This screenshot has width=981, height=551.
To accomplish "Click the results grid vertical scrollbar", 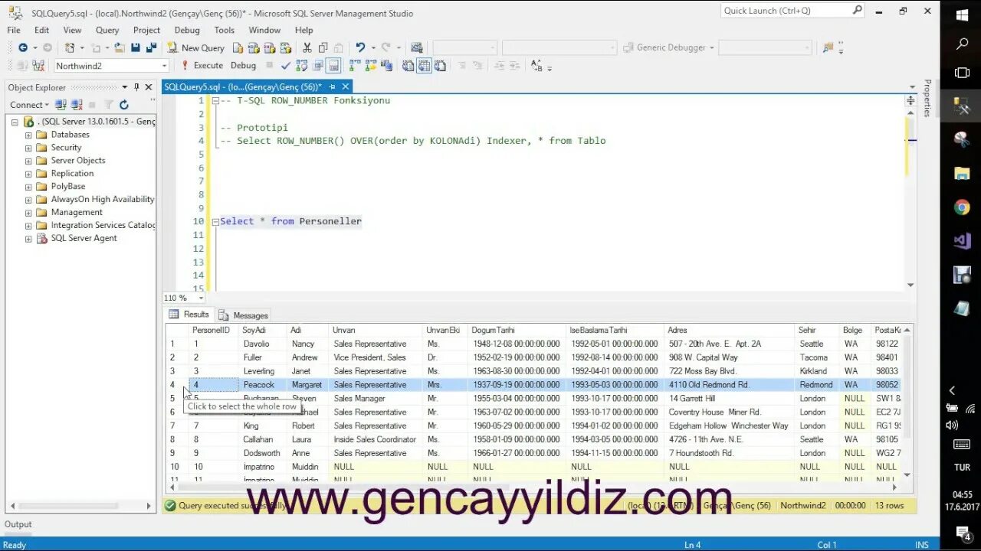I will tap(909, 402).
